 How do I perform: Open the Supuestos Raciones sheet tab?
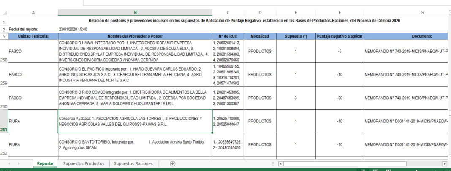pyautogui.click(x=133, y=163)
